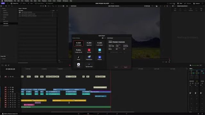Open the Workspace menu
205x115 pixels.
point(65,1)
